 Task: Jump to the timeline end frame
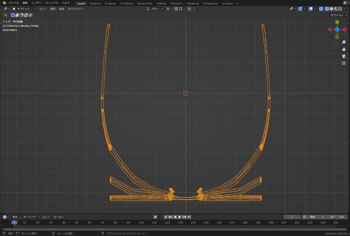[189, 217]
